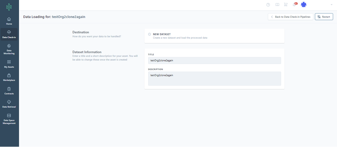Click the Title input field
The height and width of the screenshot is (147, 337).
tap(214, 61)
